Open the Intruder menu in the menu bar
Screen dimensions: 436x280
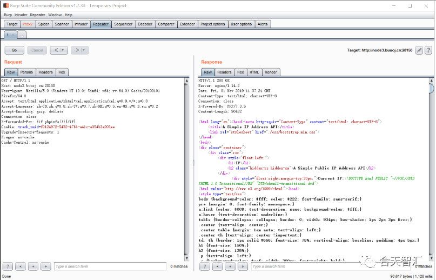pyautogui.click(x=21, y=15)
